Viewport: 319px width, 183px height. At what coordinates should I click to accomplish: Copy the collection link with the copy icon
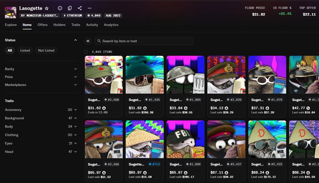(x=70, y=8)
